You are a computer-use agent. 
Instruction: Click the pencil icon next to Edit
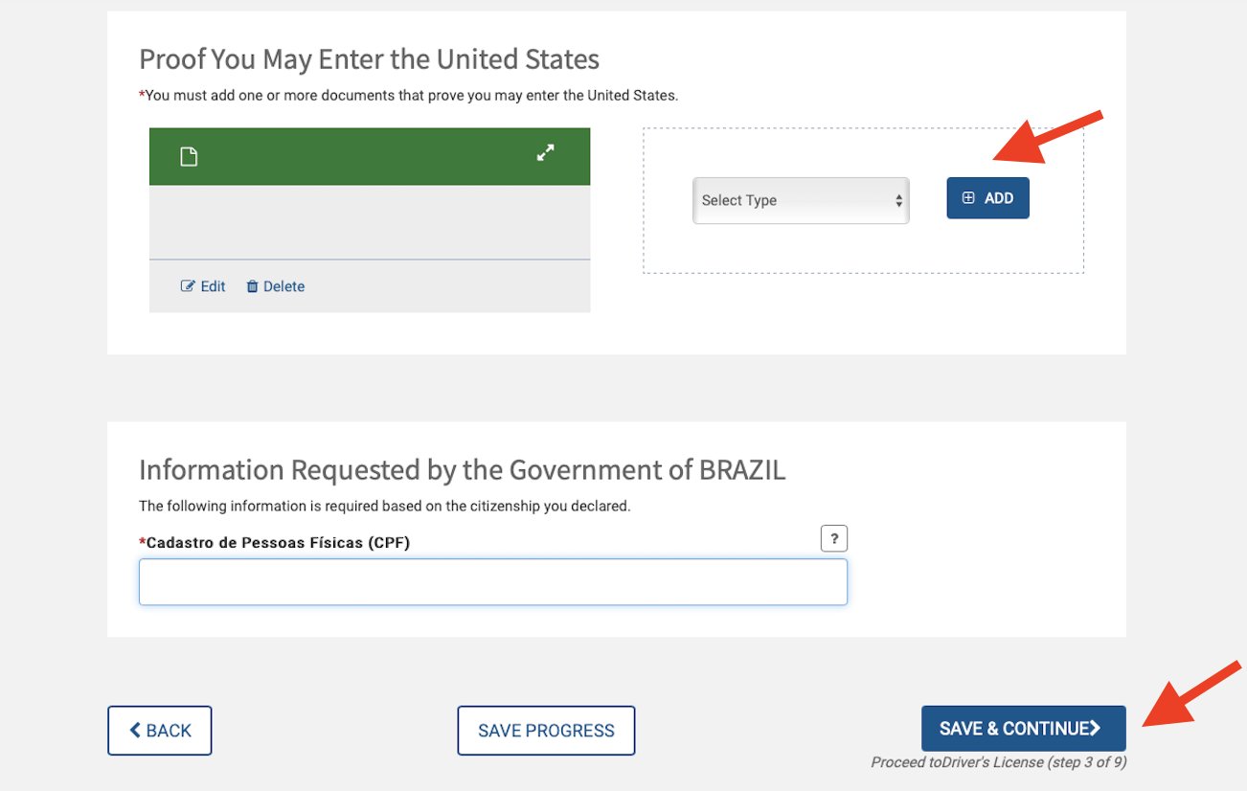point(188,286)
